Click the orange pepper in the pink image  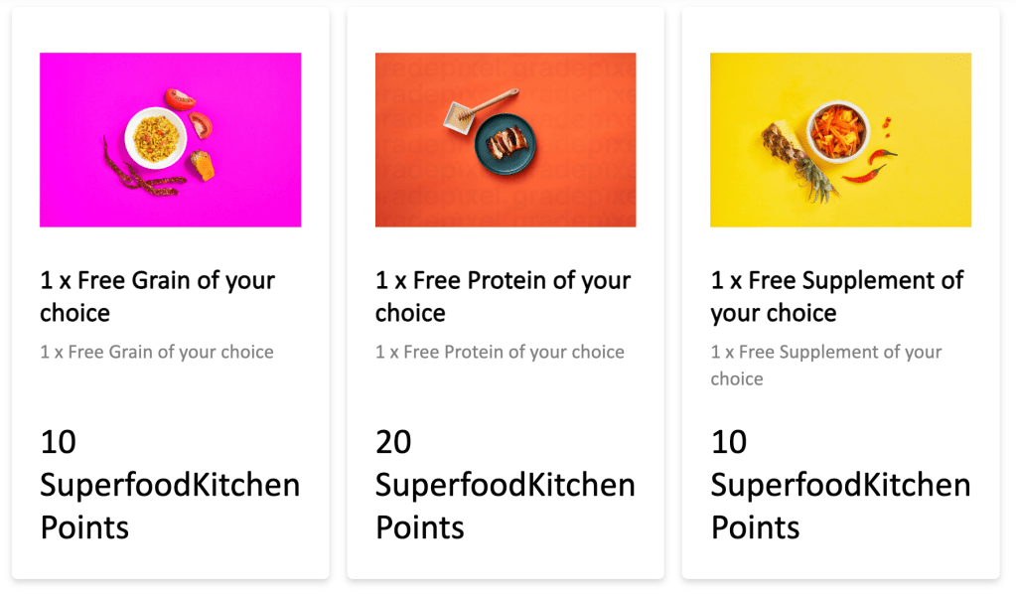click(x=203, y=164)
